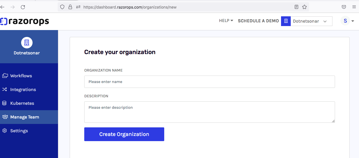Screen dimensions: 359x158
Task: Click the Create Organization button
Action: (x=124, y=134)
